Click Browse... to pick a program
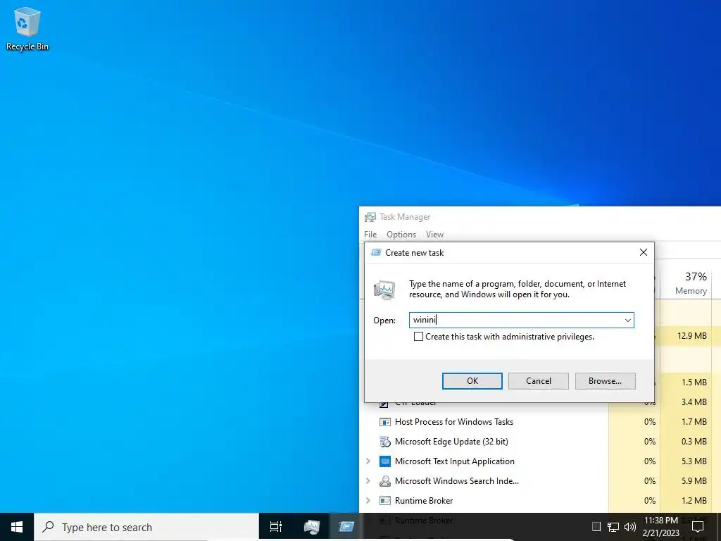Image resolution: width=721 pixels, height=541 pixels. [x=605, y=381]
